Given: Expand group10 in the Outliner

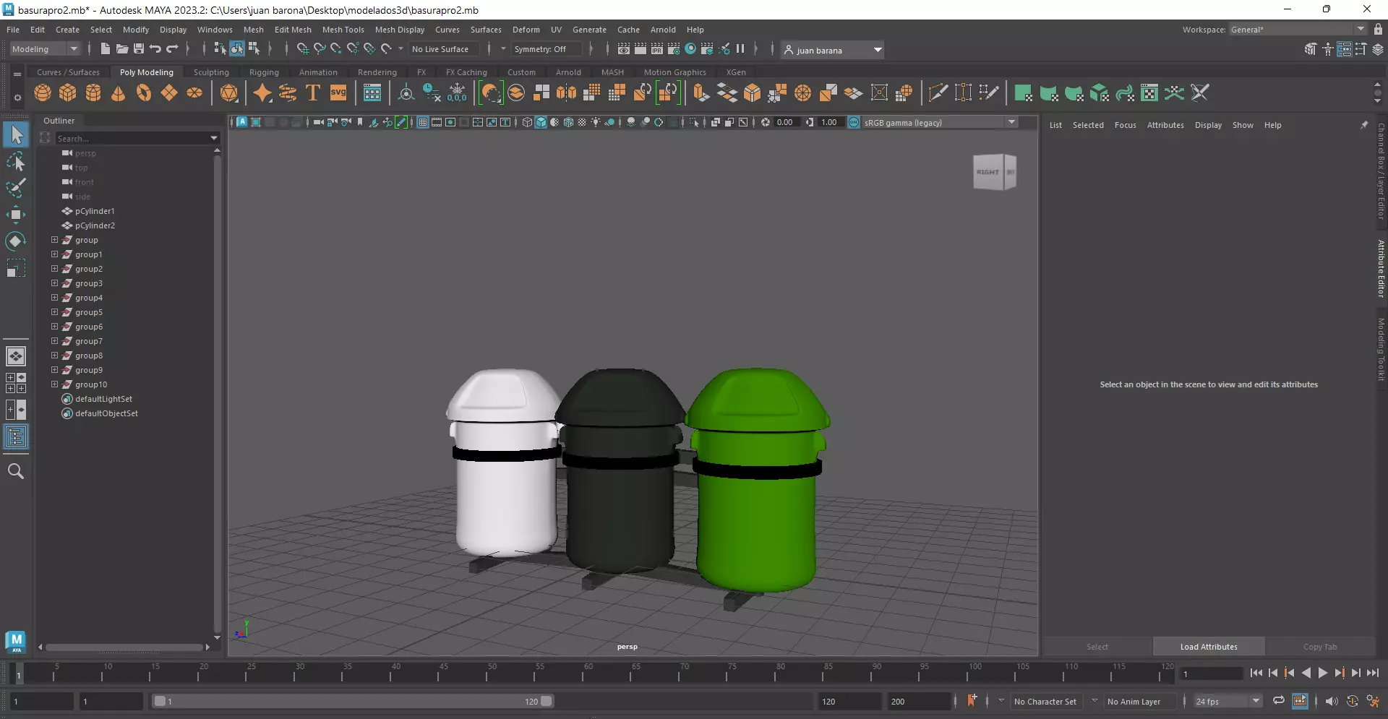Looking at the screenshot, I should [x=54, y=384].
